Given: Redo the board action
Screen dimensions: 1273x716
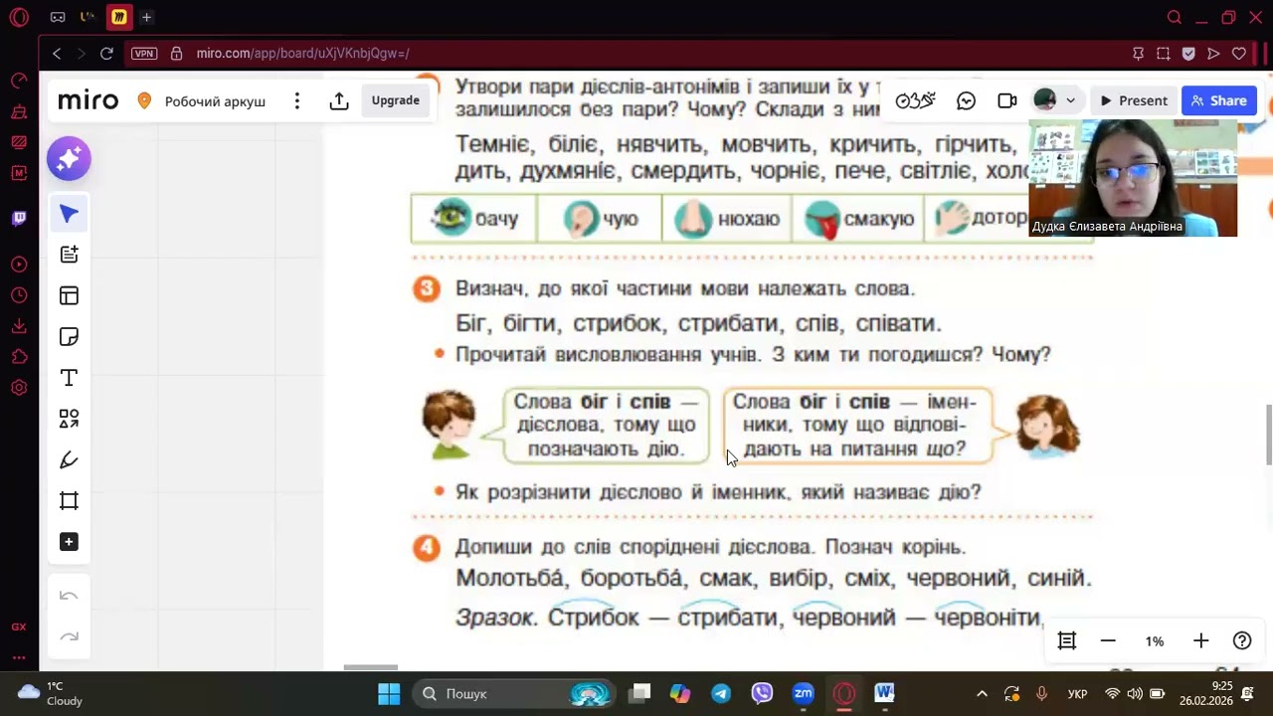Looking at the screenshot, I should 69,636.
